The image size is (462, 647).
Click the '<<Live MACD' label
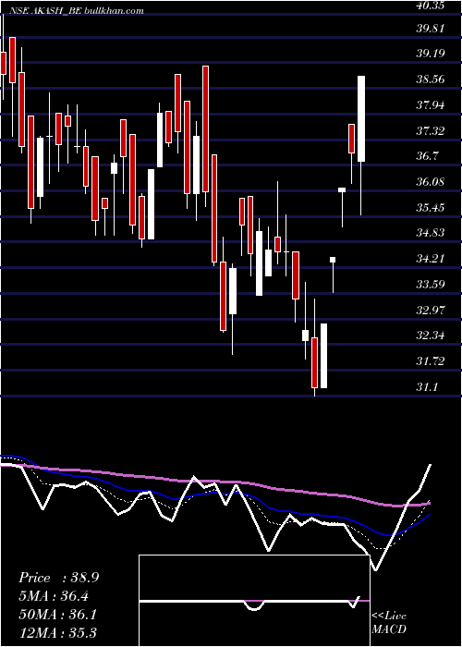point(389,623)
